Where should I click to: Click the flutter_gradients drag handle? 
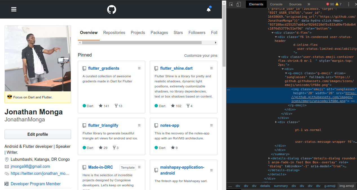pyautogui.click(x=139, y=68)
